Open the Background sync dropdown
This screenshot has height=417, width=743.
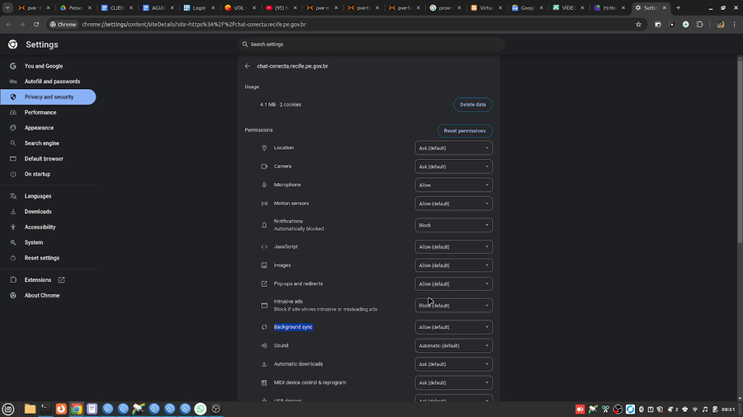click(x=453, y=327)
